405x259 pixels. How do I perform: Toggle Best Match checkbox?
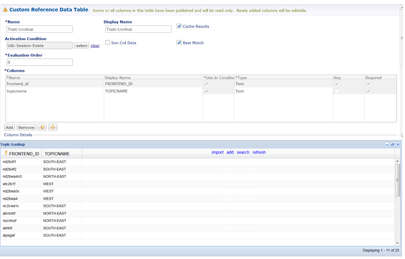pyautogui.click(x=179, y=43)
